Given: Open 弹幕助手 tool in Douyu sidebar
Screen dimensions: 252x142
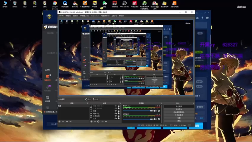Looking at the screenshot, I should point(48,78).
